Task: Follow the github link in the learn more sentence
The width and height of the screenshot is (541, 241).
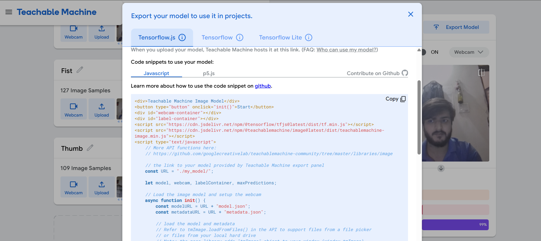Action: (263, 86)
